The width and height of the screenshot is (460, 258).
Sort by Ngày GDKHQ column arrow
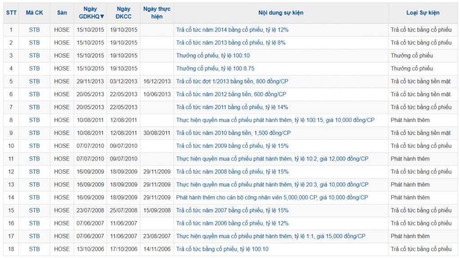coord(102,17)
